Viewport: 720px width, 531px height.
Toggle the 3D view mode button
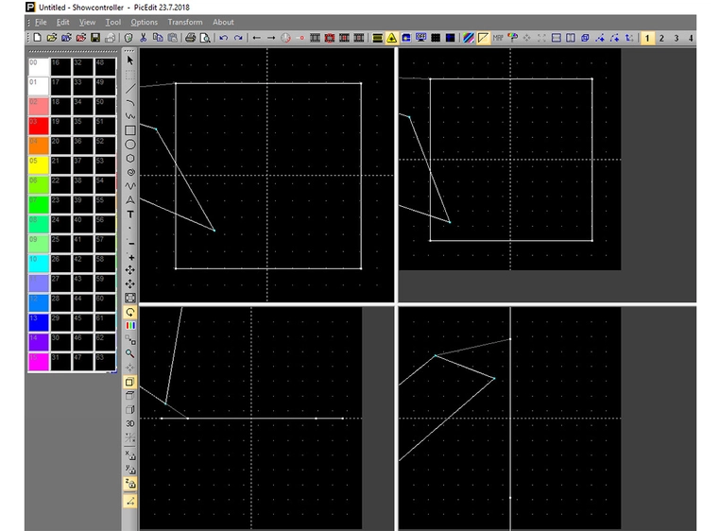(x=130, y=423)
